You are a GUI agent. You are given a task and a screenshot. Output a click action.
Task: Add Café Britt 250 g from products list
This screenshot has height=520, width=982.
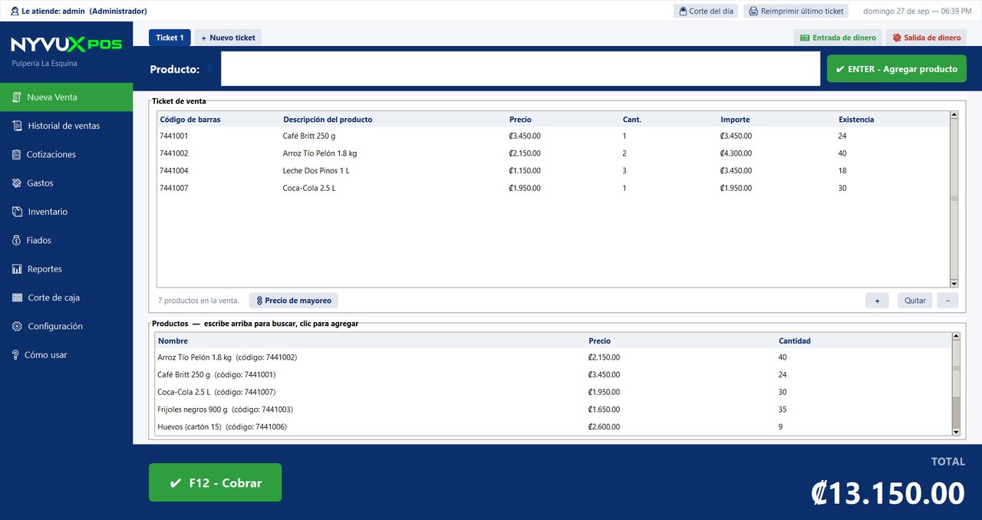(553, 375)
